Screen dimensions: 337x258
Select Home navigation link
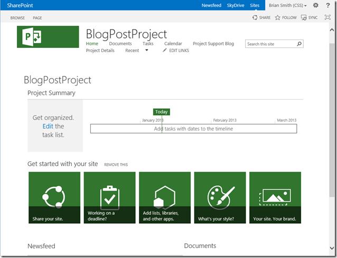coord(92,44)
